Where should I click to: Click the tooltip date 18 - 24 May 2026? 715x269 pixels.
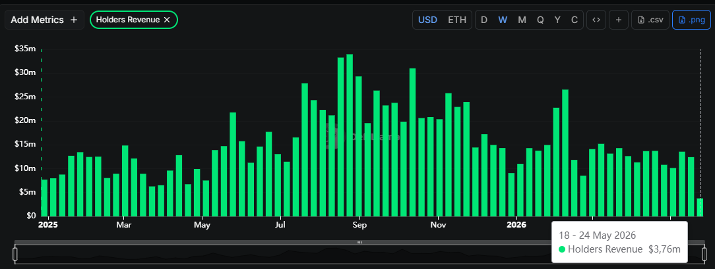click(x=597, y=235)
